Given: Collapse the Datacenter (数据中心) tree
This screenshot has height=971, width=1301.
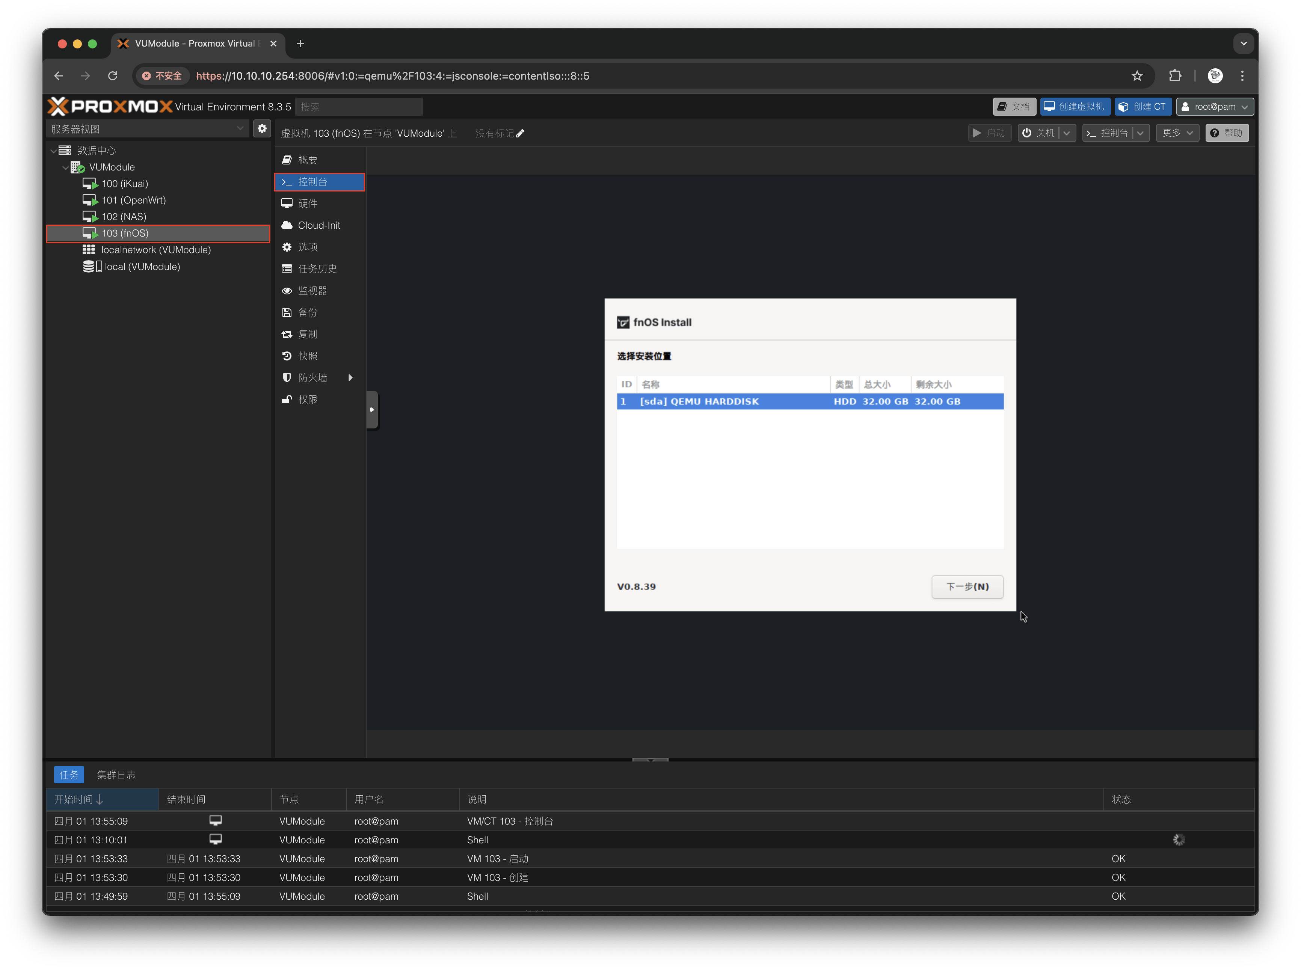Looking at the screenshot, I should pos(53,151).
